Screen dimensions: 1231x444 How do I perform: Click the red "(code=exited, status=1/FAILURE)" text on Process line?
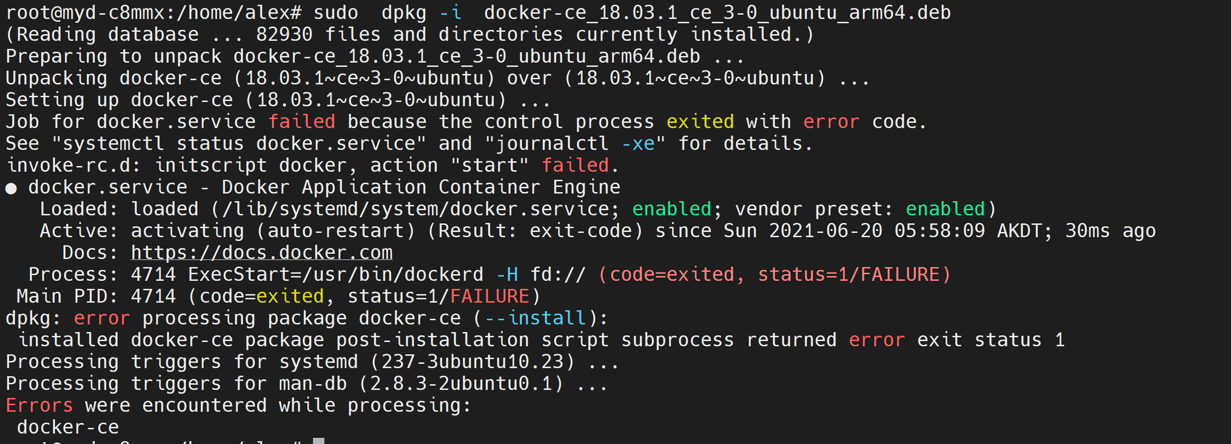pos(774,275)
